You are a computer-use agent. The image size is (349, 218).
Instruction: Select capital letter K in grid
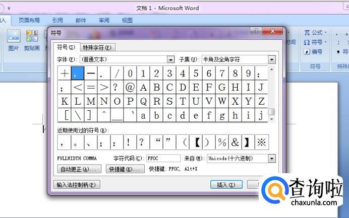[65, 101]
